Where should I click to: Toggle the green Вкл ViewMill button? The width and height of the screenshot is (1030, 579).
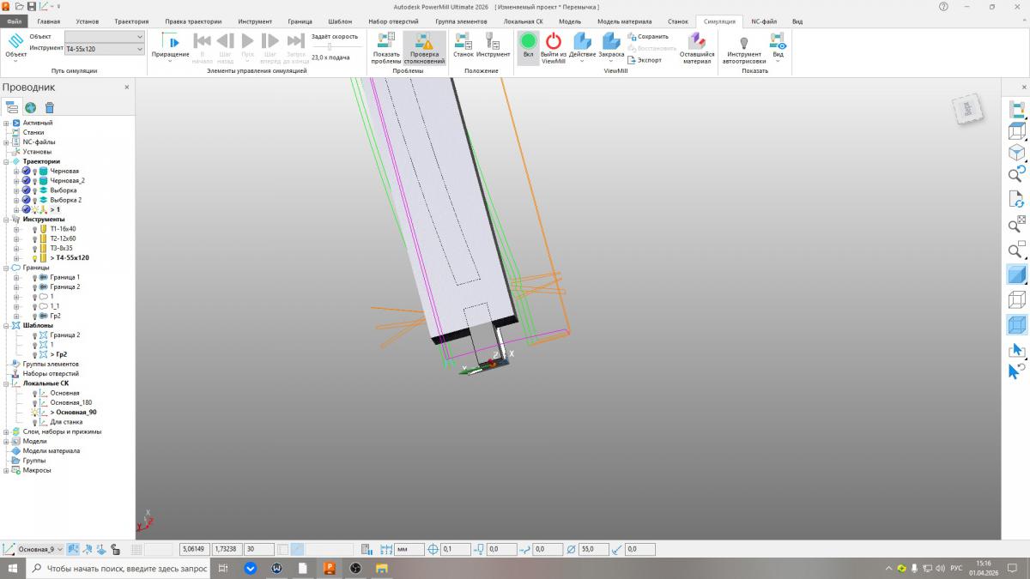528,41
